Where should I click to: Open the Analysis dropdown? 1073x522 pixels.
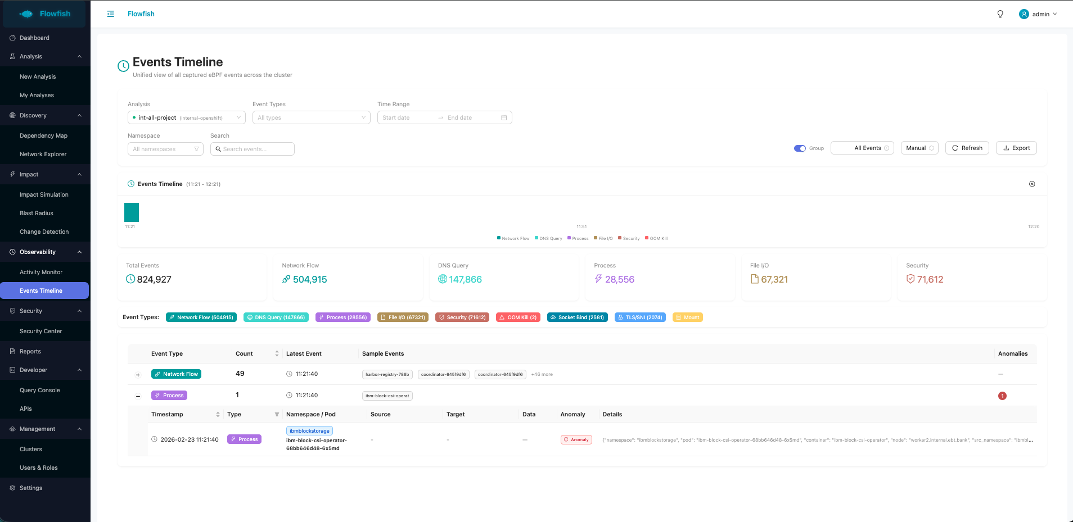click(x=187, y=117)
